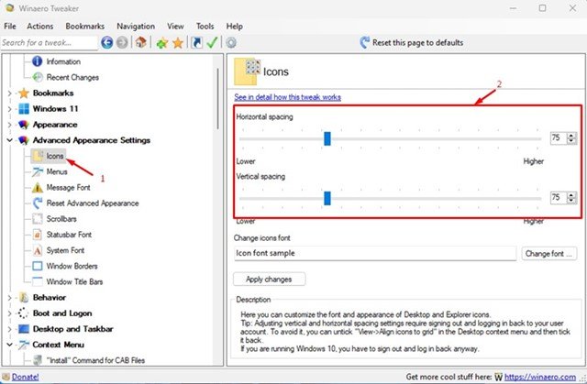Click the tree panel vertical scrollbar
The width and height of the screenshot is (587, 384).
pyautogui.click(x=218, y=99)
